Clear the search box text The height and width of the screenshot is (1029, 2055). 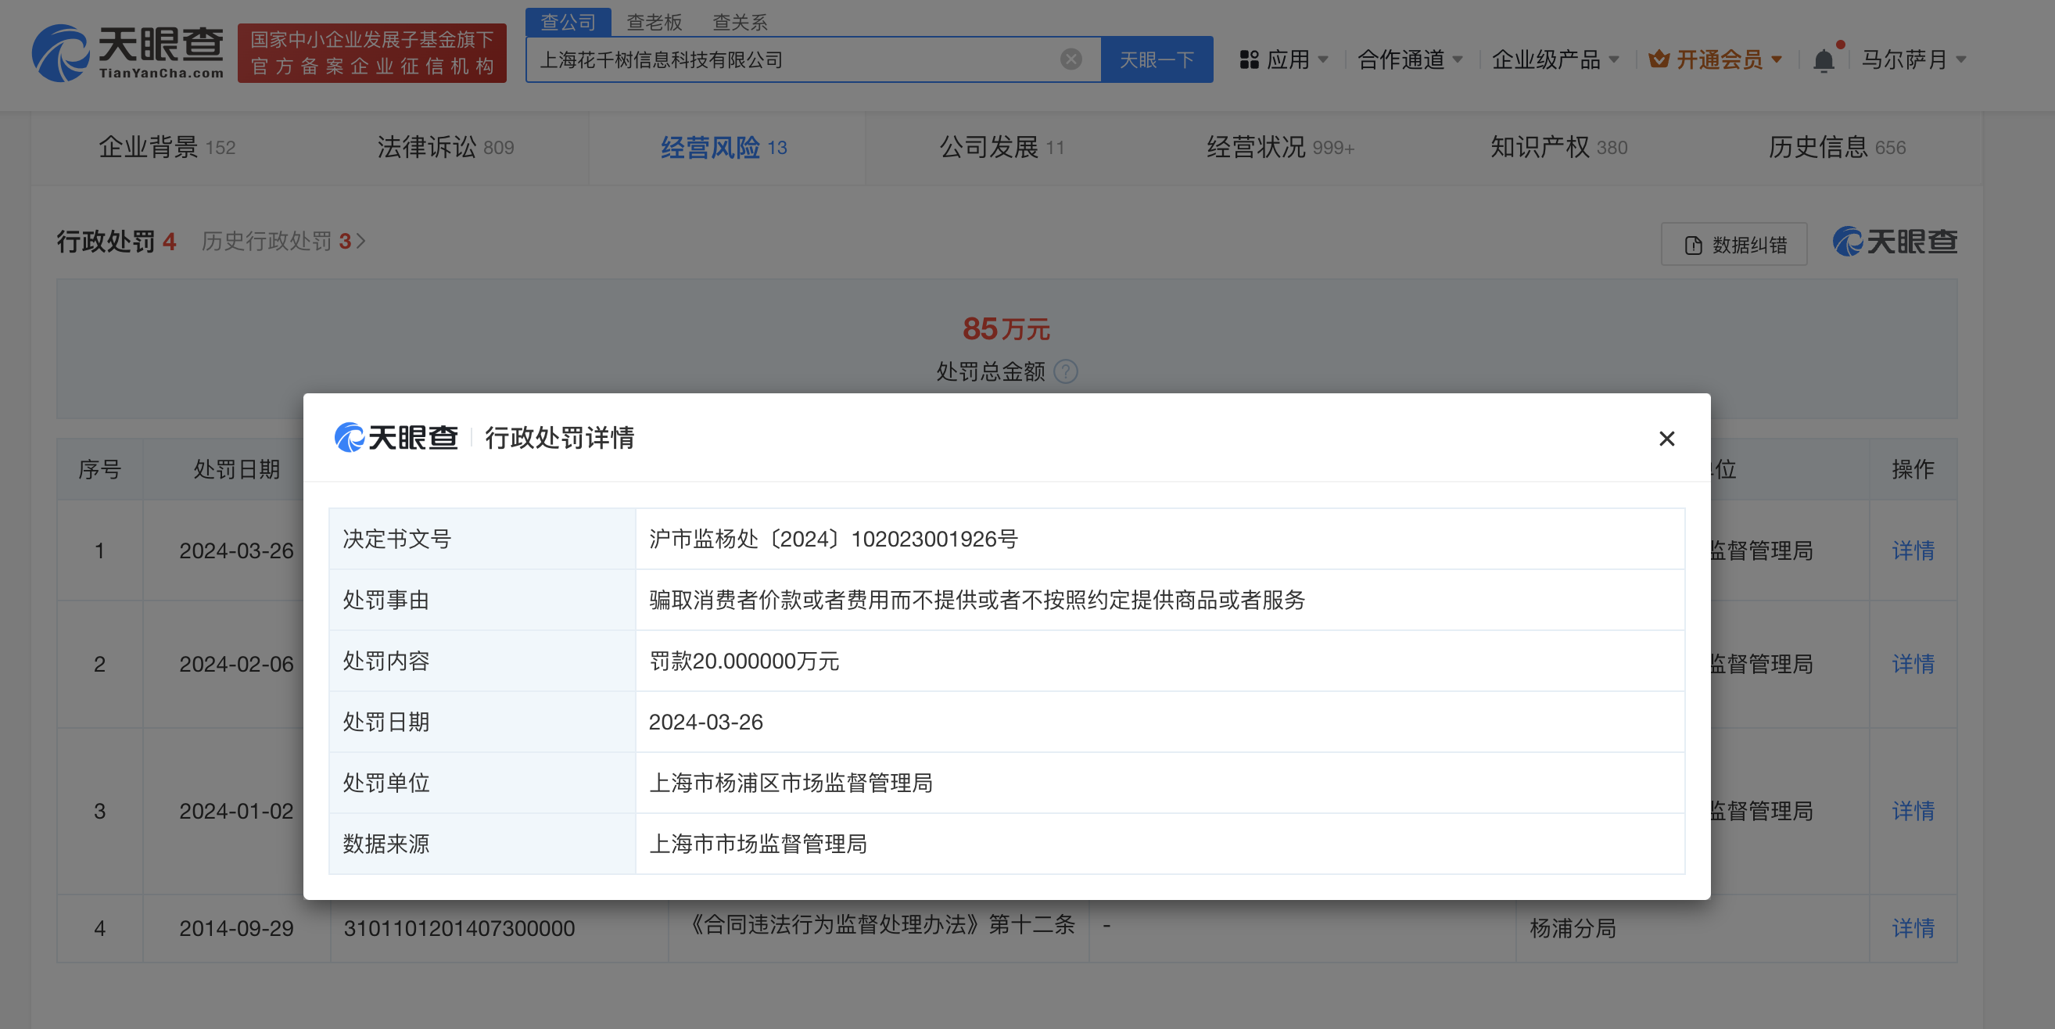click(1071, 59)
